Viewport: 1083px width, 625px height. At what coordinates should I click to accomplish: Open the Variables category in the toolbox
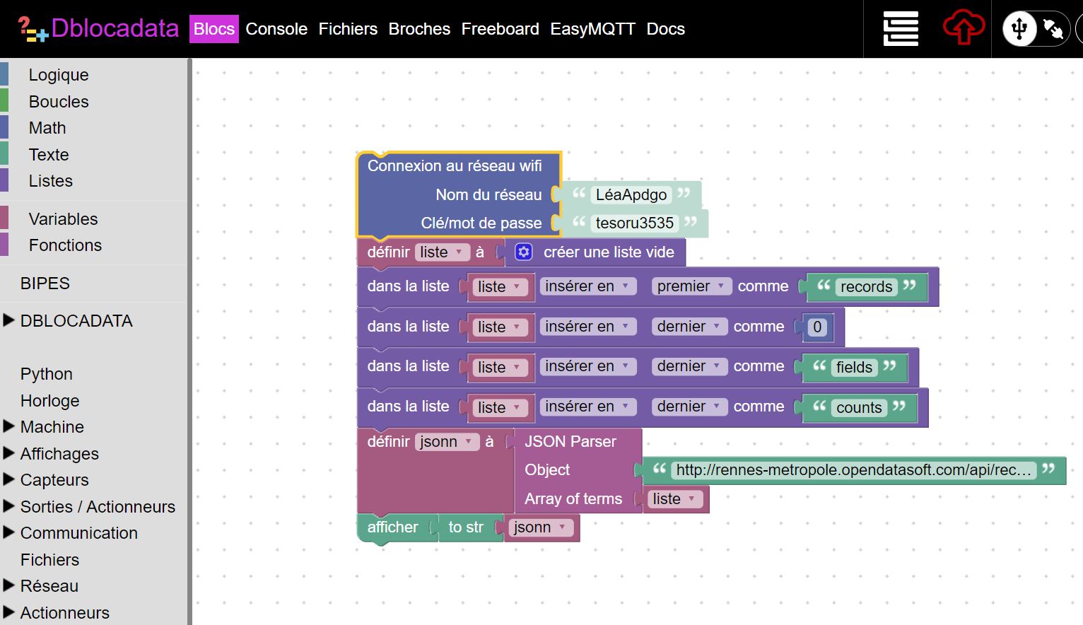(x=63, y=219)
